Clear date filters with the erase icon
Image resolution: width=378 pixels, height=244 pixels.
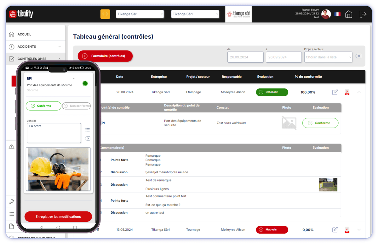[x=358, y=56]
